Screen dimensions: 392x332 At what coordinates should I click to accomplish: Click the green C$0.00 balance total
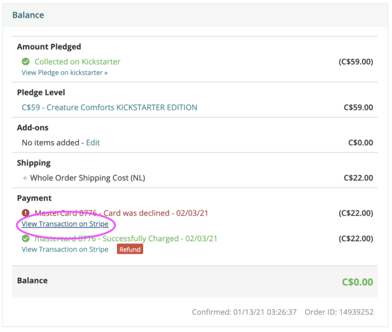[x=357, y=282]
